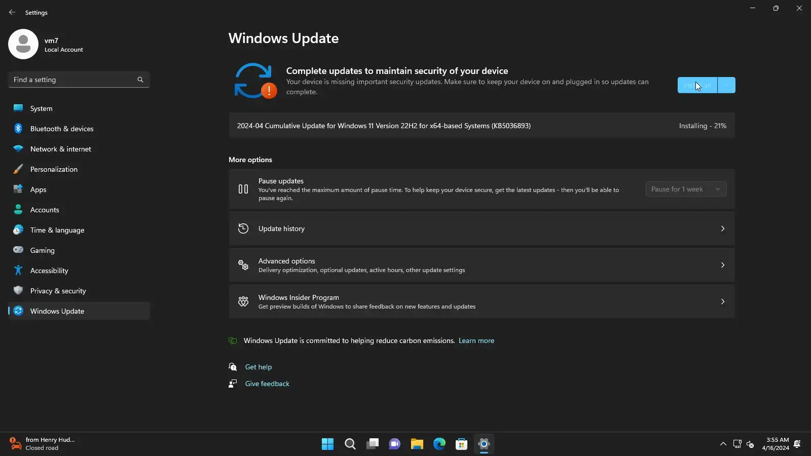Follow the Learn more carbon emissions link
This screenshot has height=456, width=811.
pyautogui.click(x=476, y=340)
